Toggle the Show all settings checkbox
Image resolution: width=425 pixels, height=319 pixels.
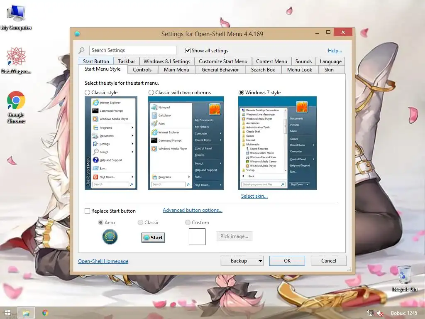pos(188,50)
